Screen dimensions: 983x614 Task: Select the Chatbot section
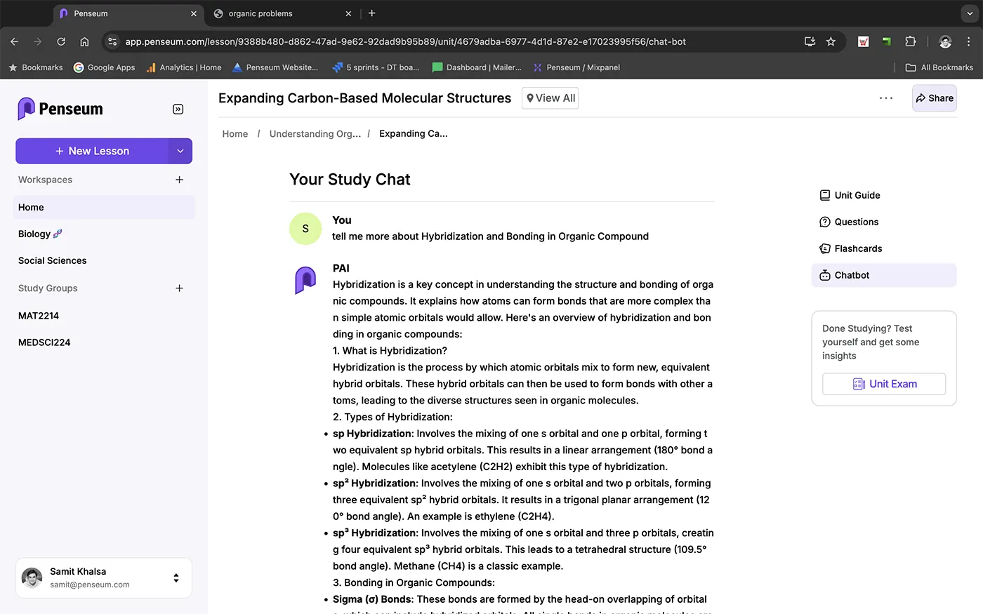884,275
